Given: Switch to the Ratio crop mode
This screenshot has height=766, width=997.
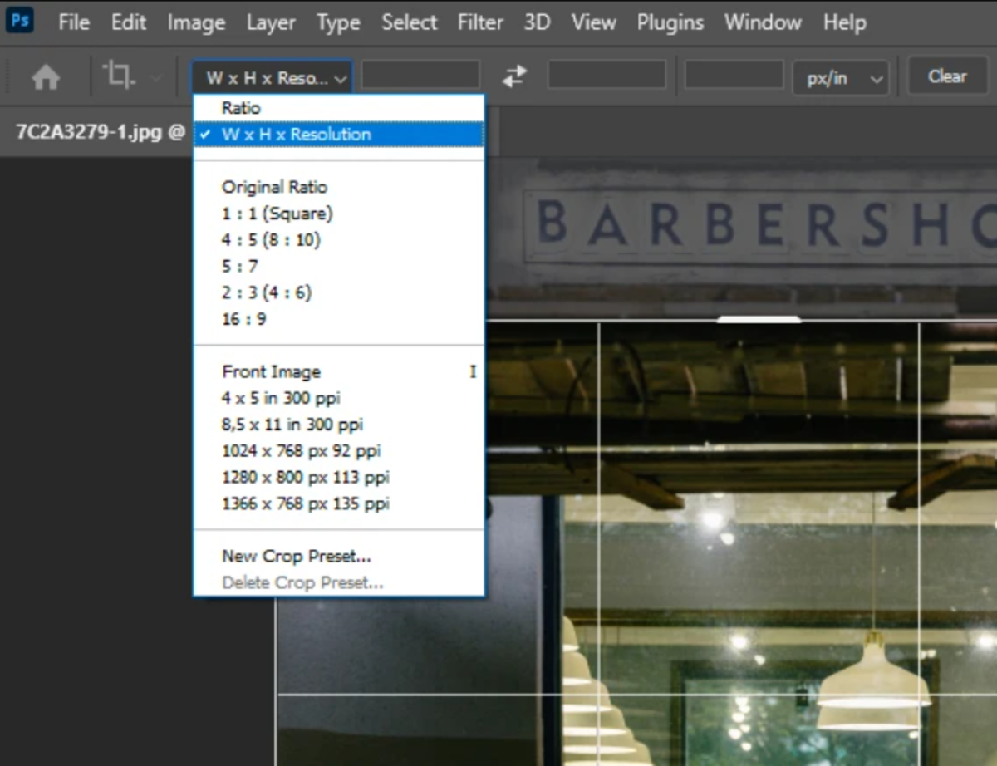Looking at the screenshot, I should 243,107.
